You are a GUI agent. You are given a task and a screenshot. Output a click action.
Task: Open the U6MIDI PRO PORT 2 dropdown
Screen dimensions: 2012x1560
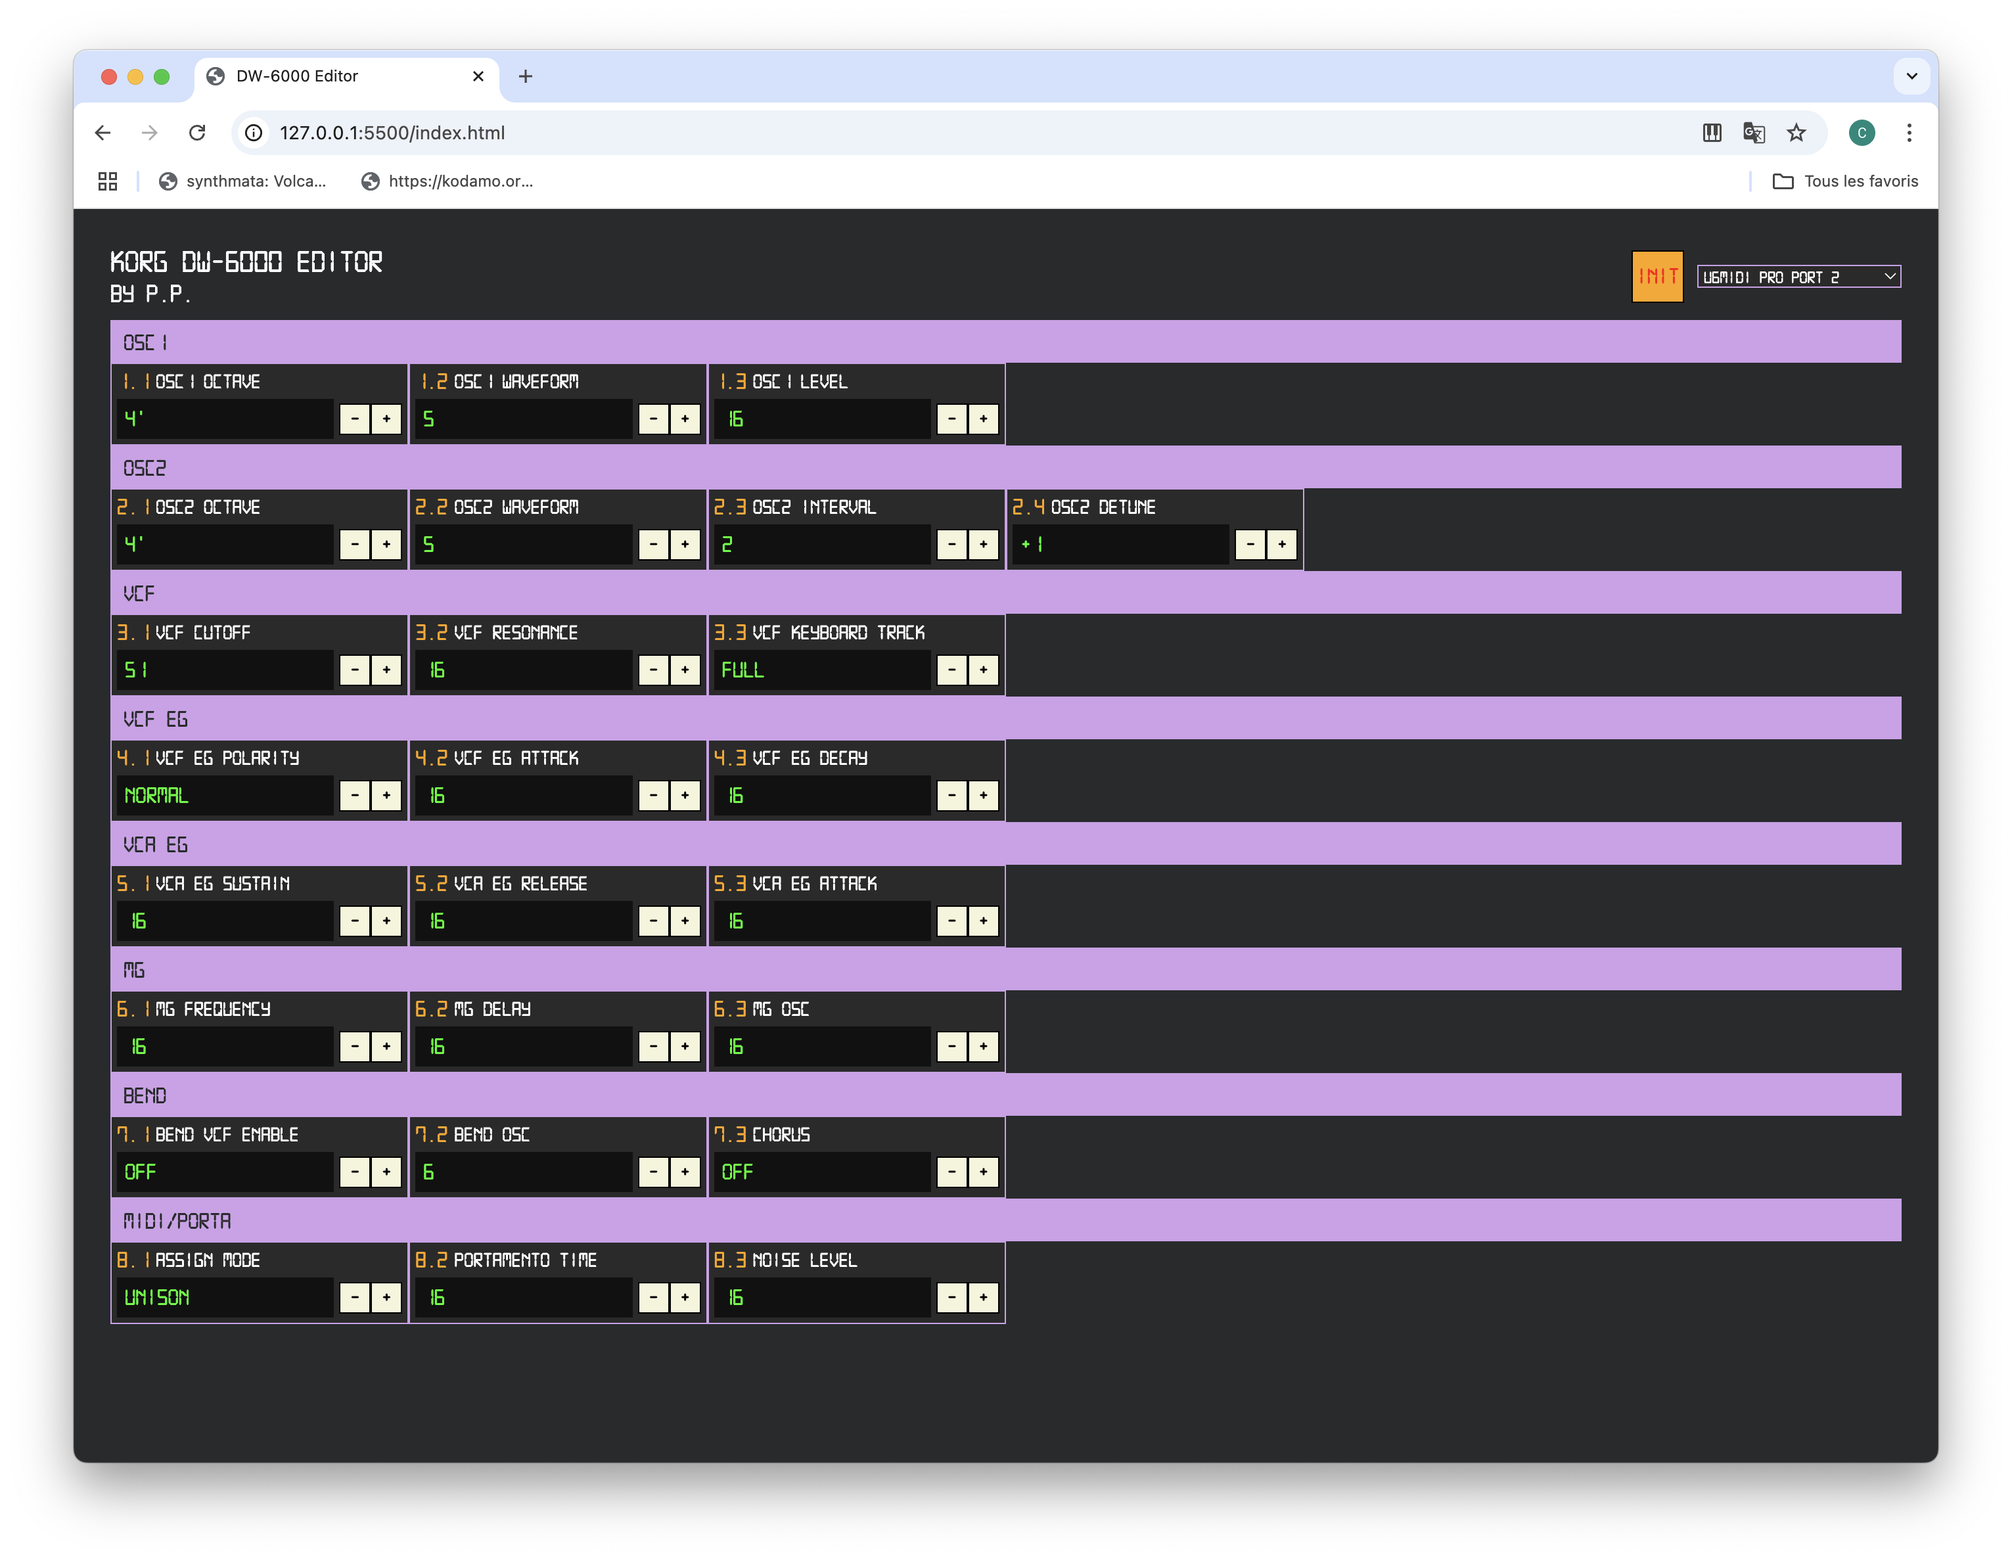point(1798,277)
